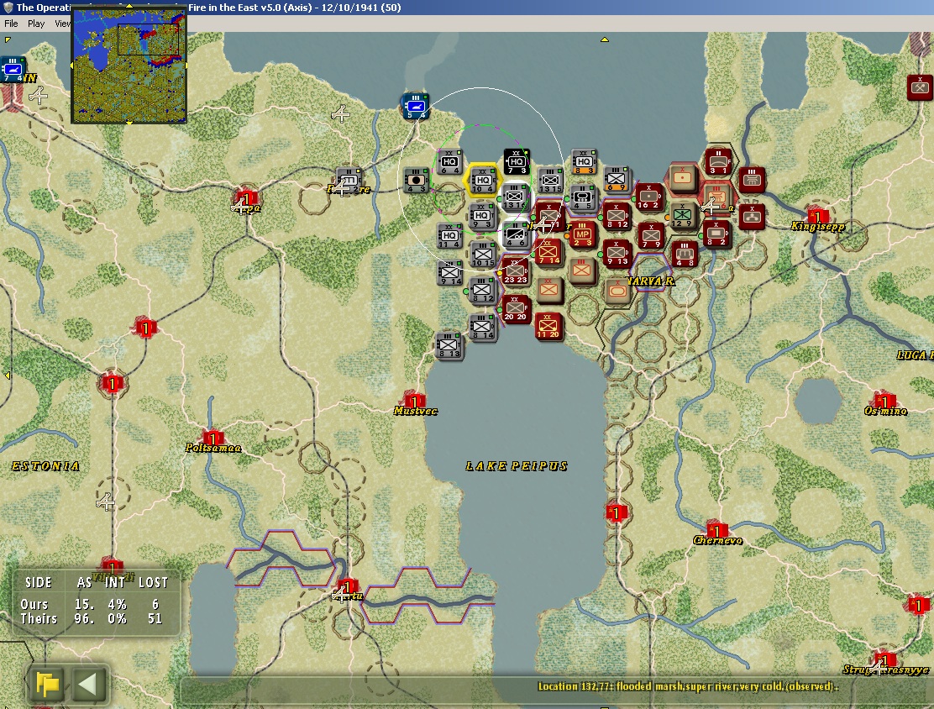Image resolution: width=934 pixels, height=709 pixels.
Task: Click the LOST column header
Action: click(x=153, y=583)
